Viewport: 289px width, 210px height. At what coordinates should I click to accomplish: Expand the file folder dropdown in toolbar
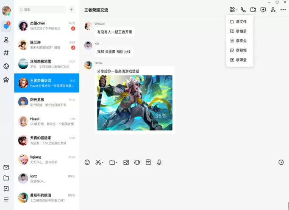pyautogui.click(x=117, y=162)
